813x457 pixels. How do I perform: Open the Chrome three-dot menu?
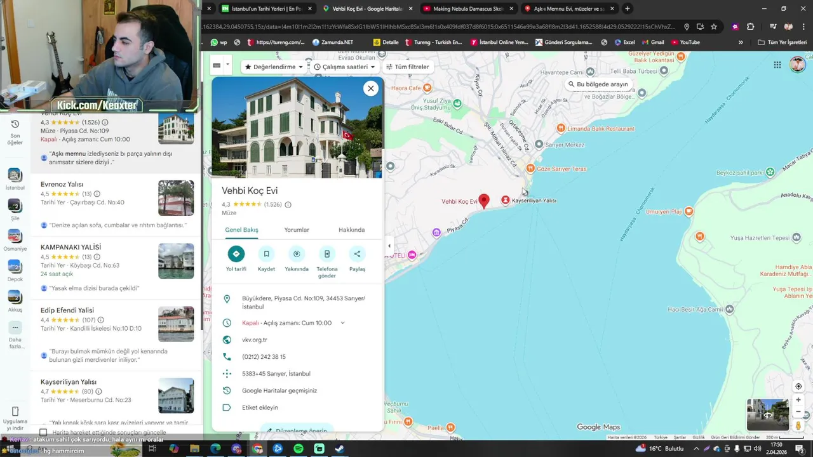coord(803,27)
